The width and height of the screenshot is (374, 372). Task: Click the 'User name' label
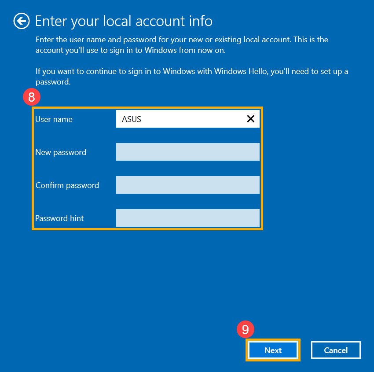tap(54, 119)
